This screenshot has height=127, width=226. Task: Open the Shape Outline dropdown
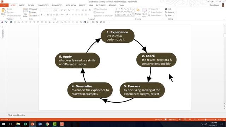point(155,12)
